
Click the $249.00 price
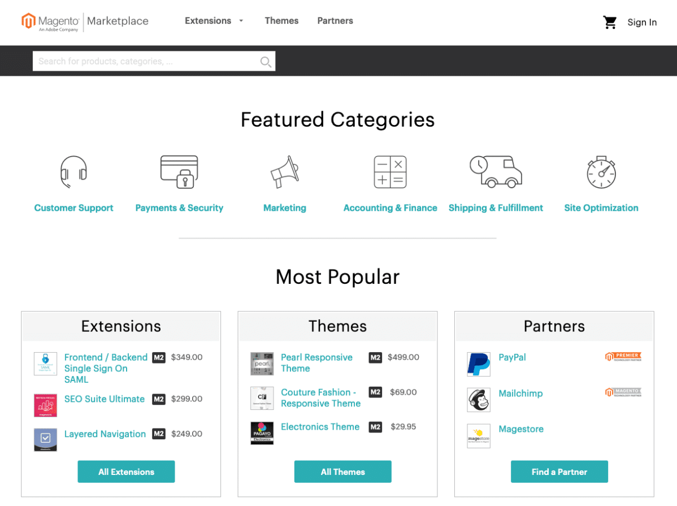(186, 434)
